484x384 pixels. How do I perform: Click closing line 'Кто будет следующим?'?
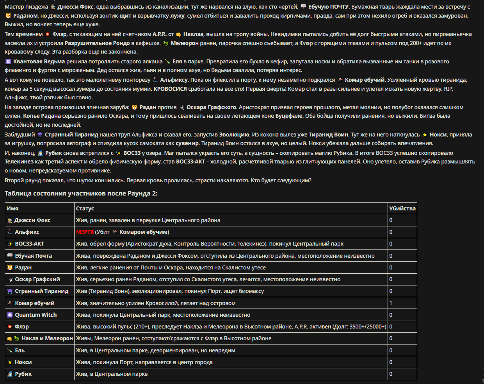point(281,181)
